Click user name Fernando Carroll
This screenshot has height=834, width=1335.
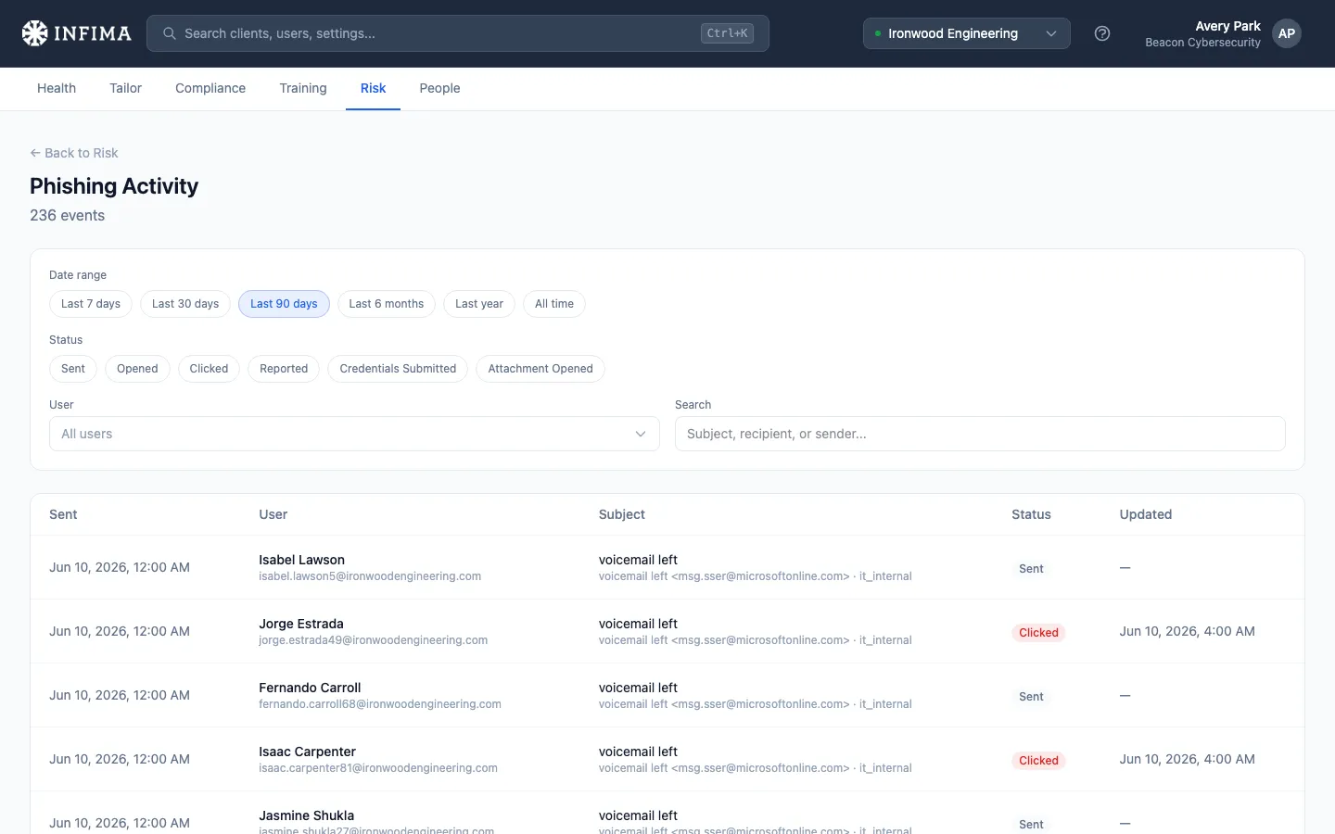310,688
